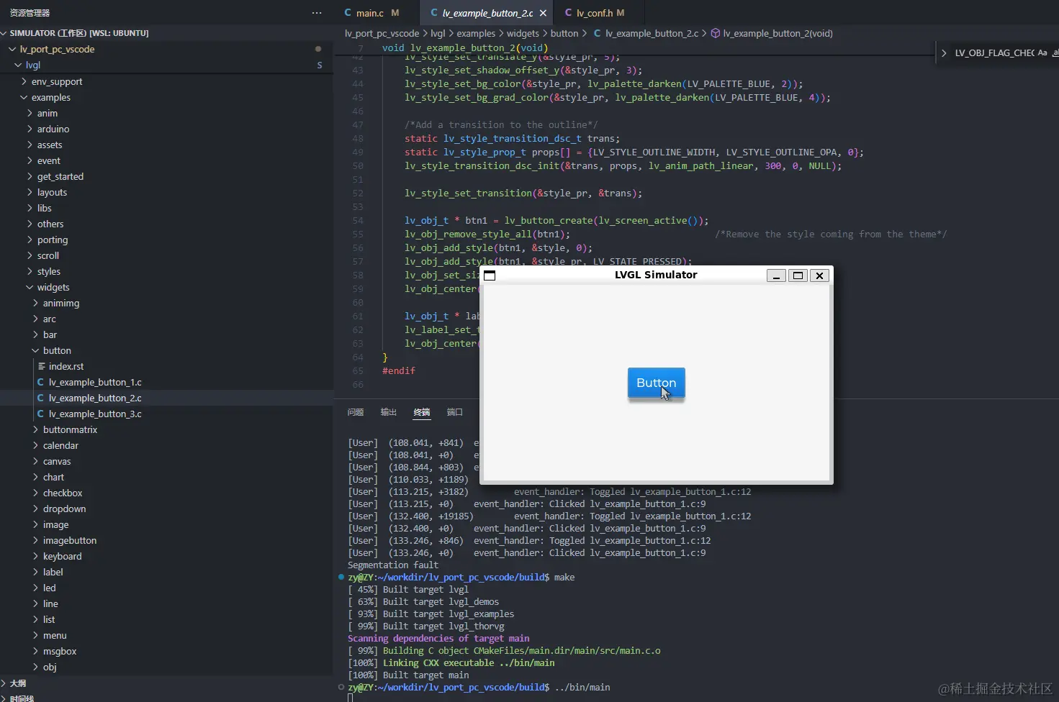Image resolution: width=1059 pixels, height=702 pixels.
Task: Expand the calendar folder
Action: pos(35,445)
